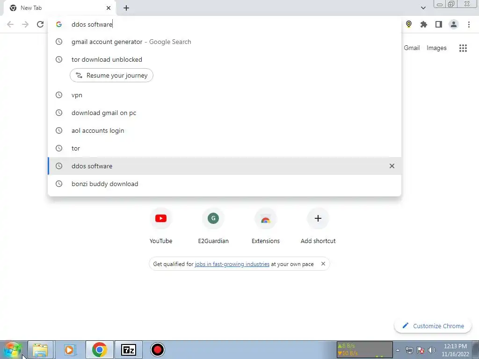This screenshot has width=479, height=359.
Task: Open the Gmail link
Action: point(412,48)
